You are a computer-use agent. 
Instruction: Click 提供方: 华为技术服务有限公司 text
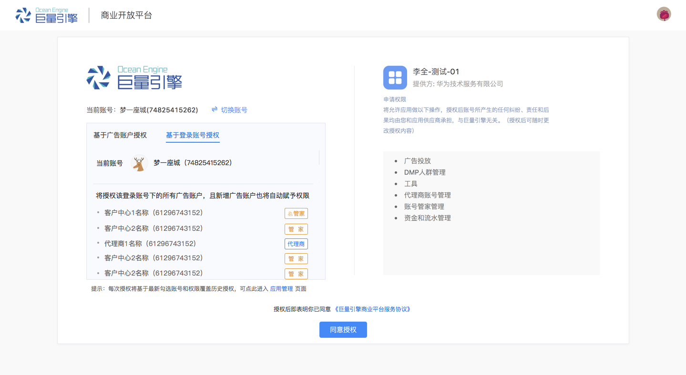point(458,84)
